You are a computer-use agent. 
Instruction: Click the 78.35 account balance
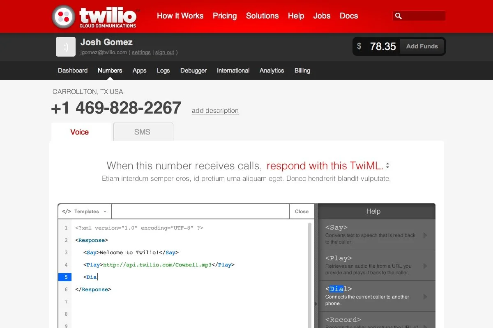[383, 46]
